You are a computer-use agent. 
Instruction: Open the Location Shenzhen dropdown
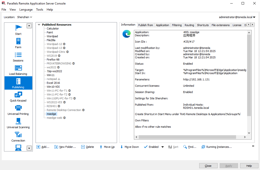(x=25, y=17)
